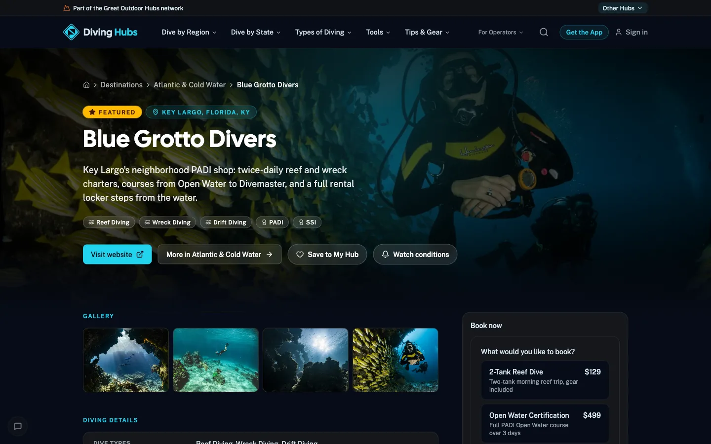Click the SSI certification tag
The width and height of the screenshot is (711, 444).
pos(307,222)
